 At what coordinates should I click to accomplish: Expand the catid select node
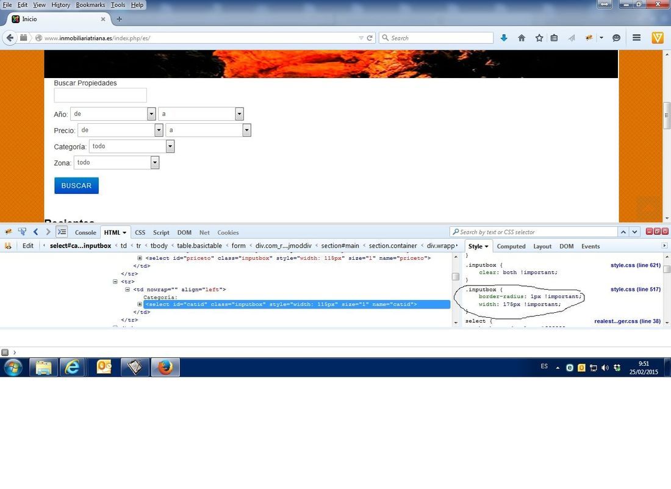[x=140, y=304]
